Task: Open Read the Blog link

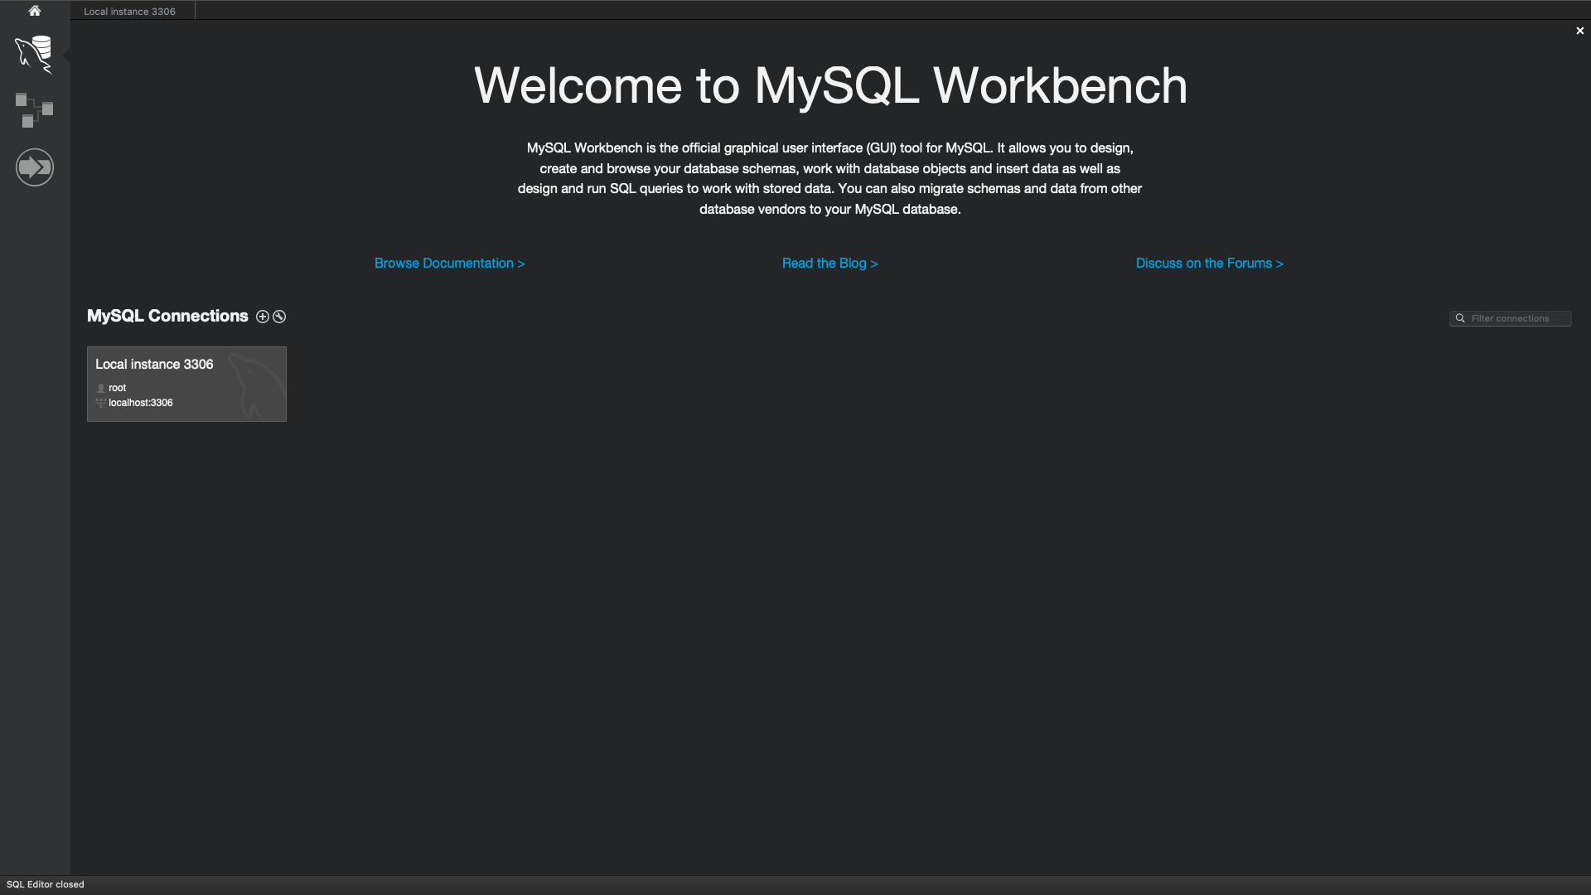Action: pyautogui.click(x=829, y=264)
